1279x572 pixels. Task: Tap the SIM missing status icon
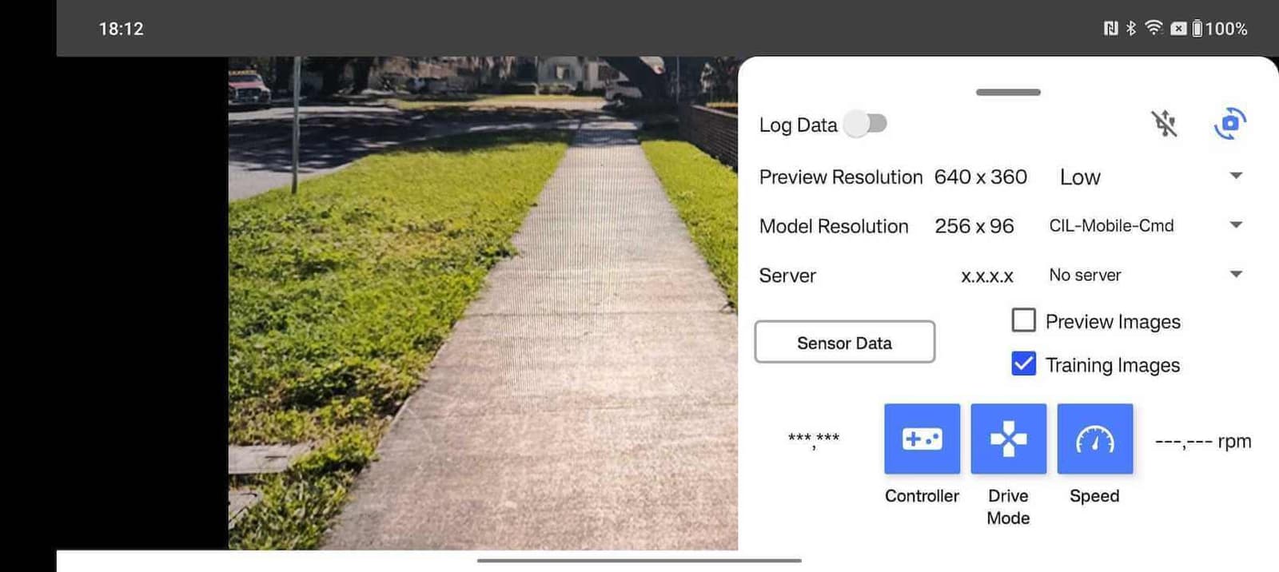1178,29
